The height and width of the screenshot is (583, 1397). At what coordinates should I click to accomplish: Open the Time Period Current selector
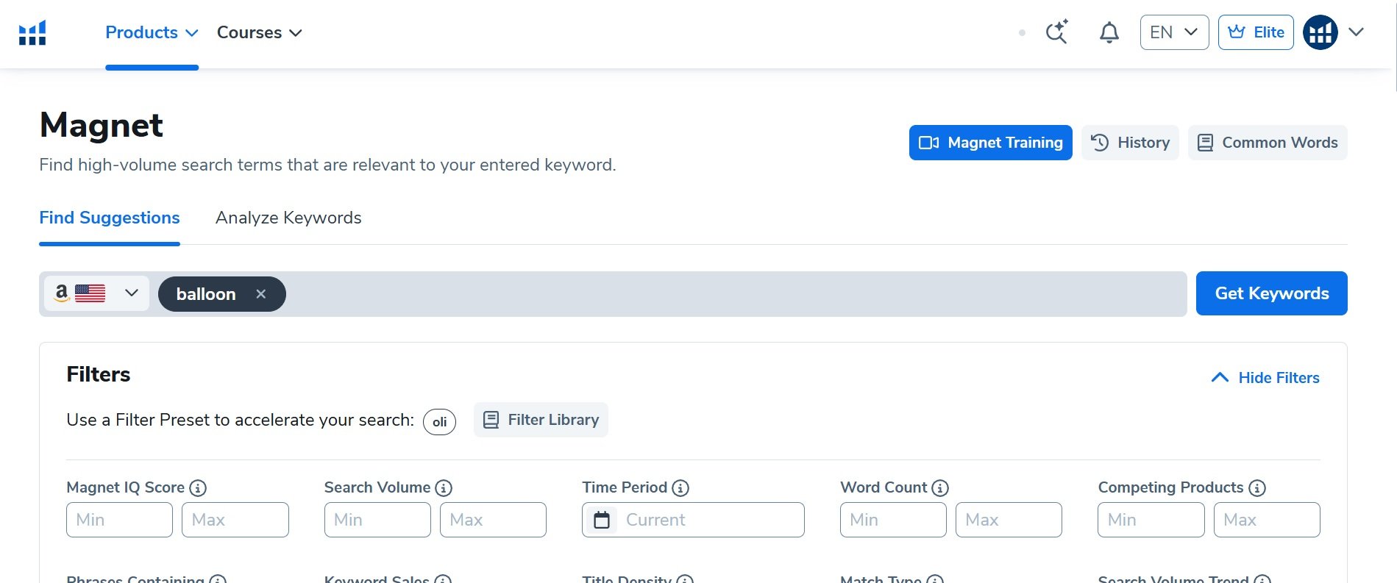[x=693, y=520]
